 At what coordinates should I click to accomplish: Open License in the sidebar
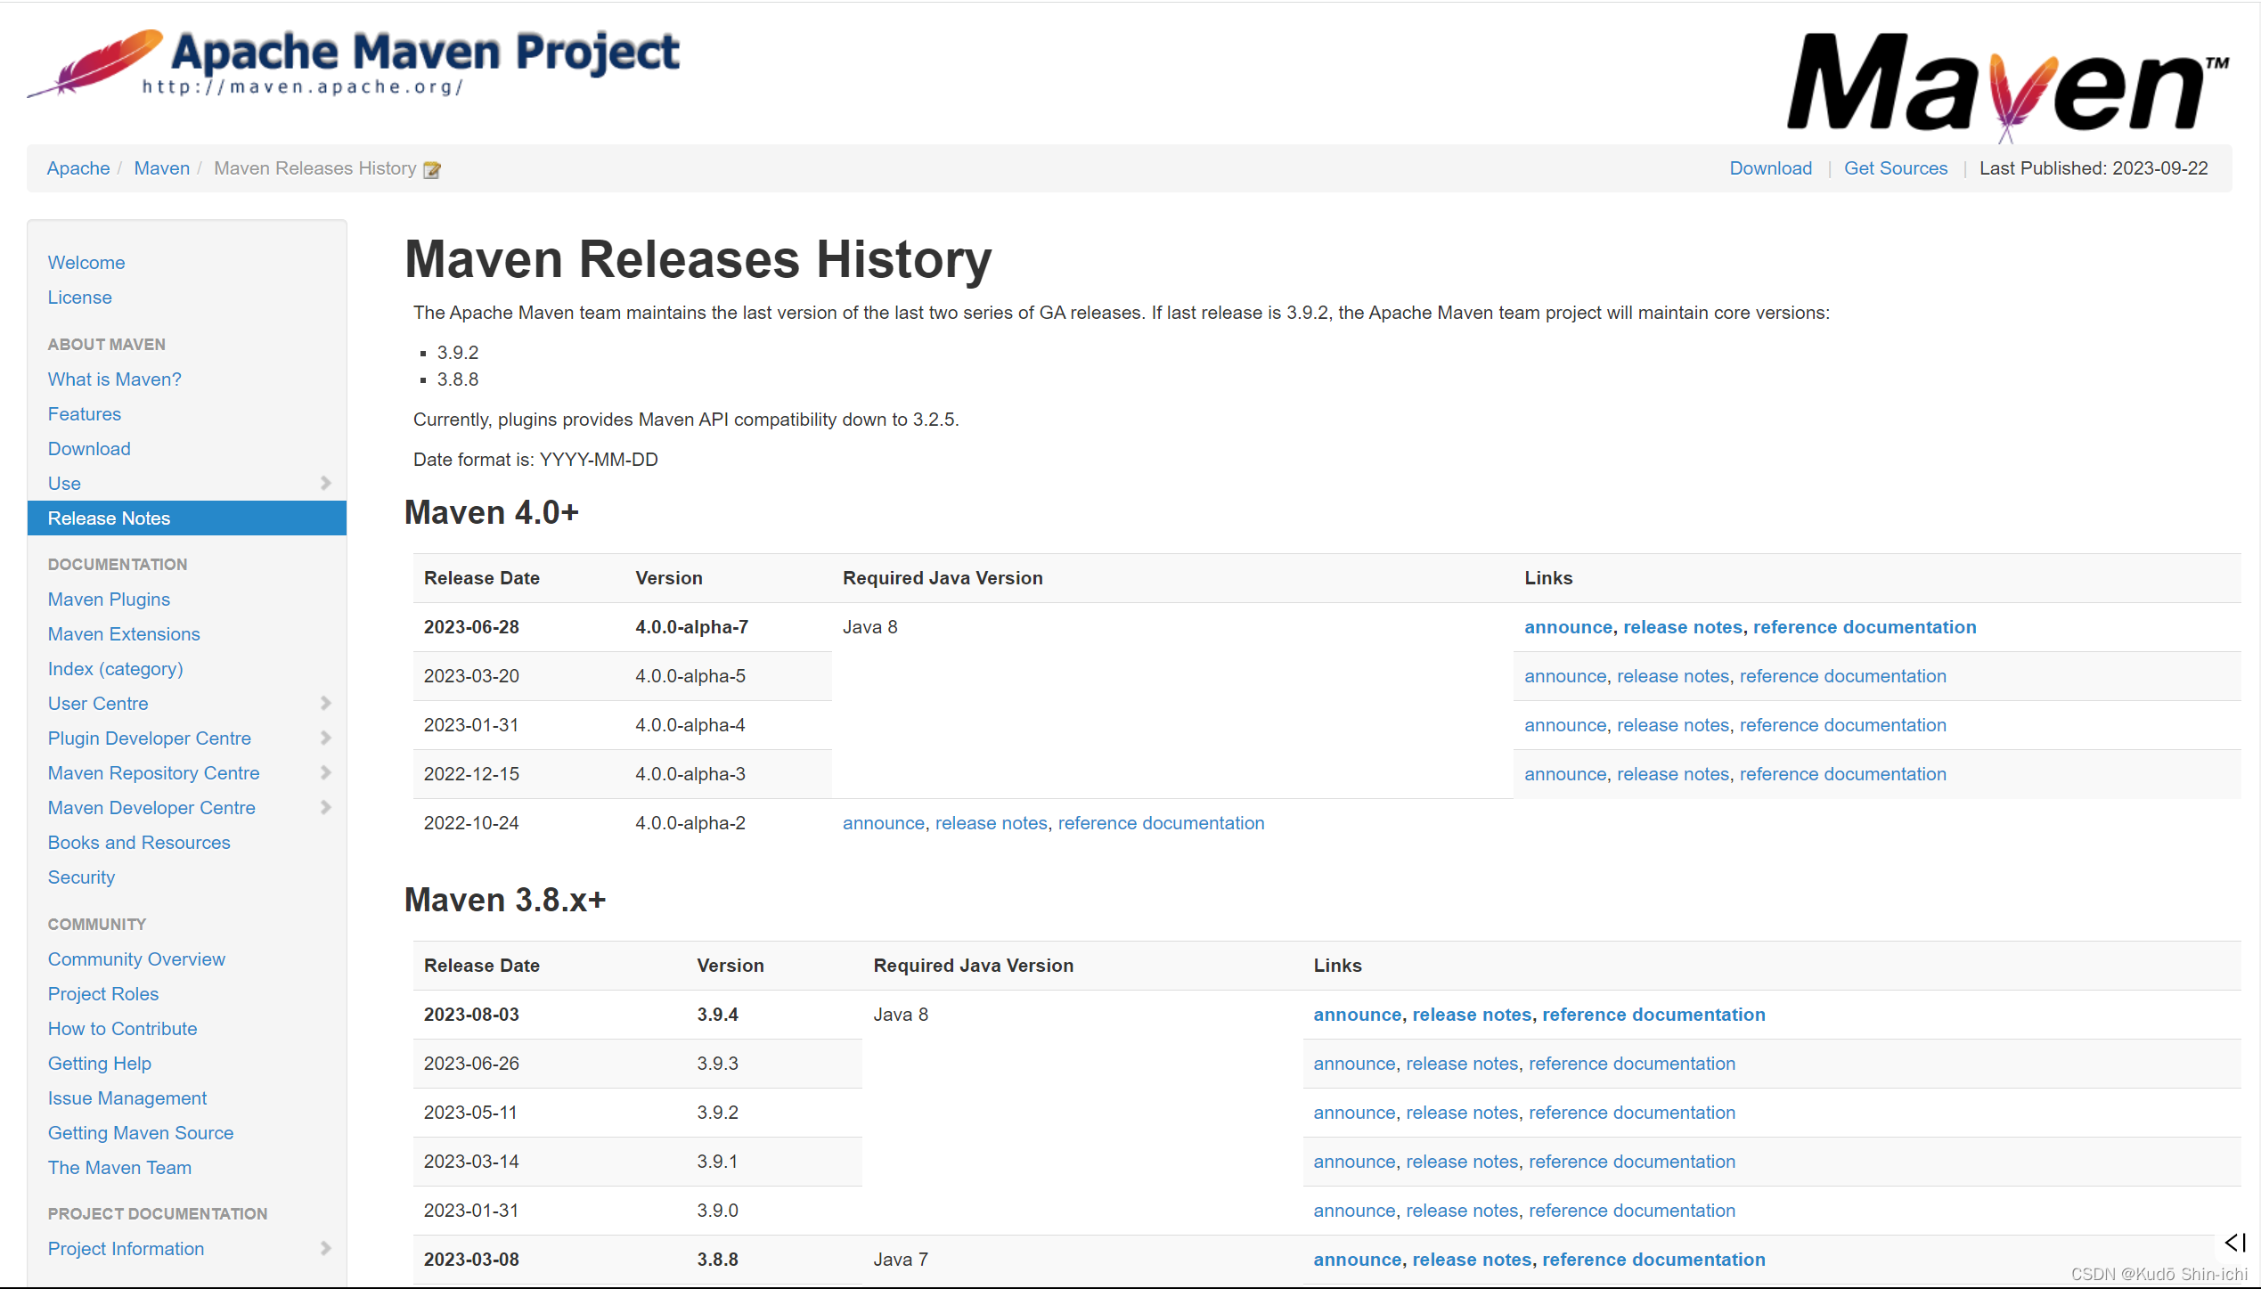pos(80,298)
